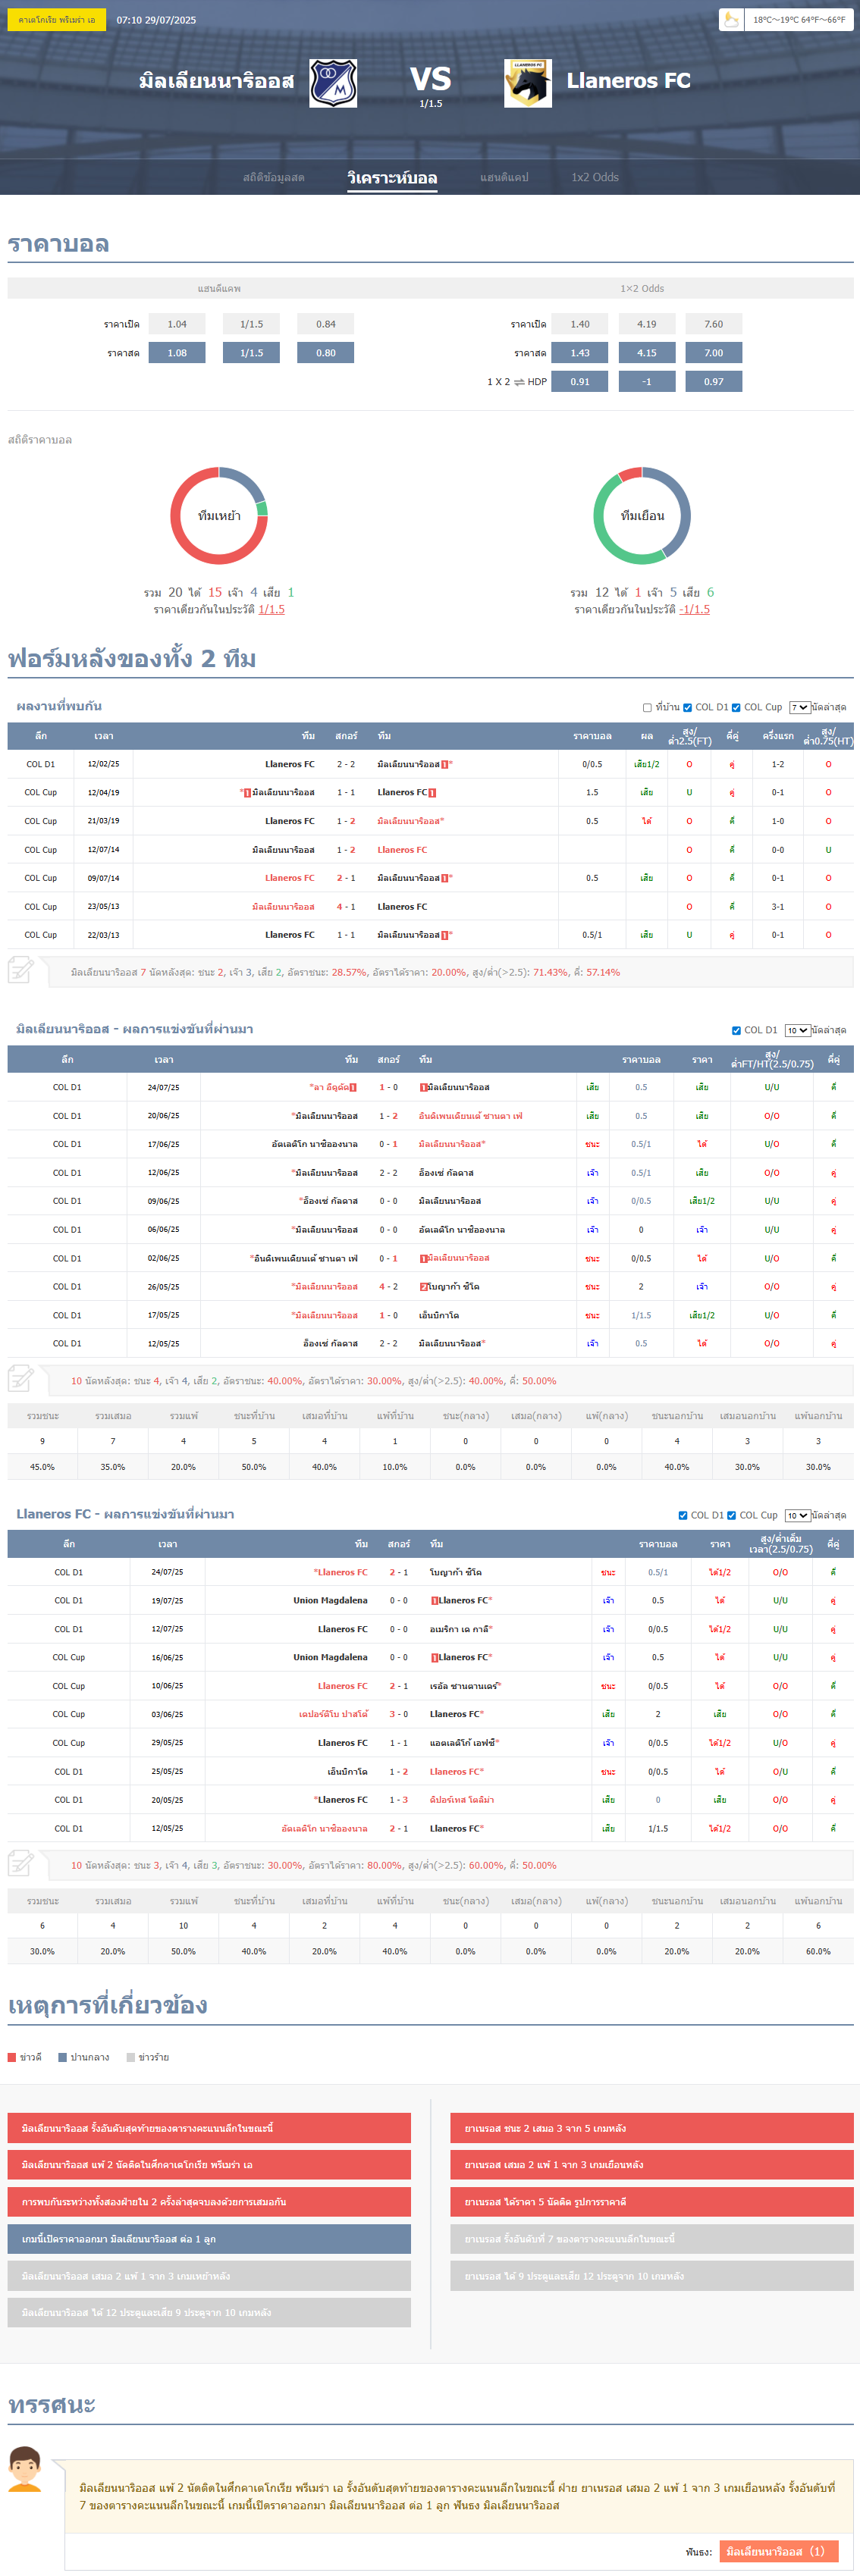Toggle COL D1 checkbox for Llaneros past matches

pos(683,1515)
